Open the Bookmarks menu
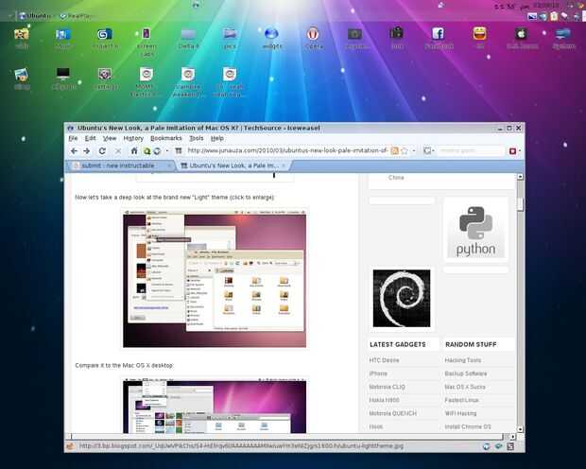Screen dimensions: 586x469 tap(166, 138)
